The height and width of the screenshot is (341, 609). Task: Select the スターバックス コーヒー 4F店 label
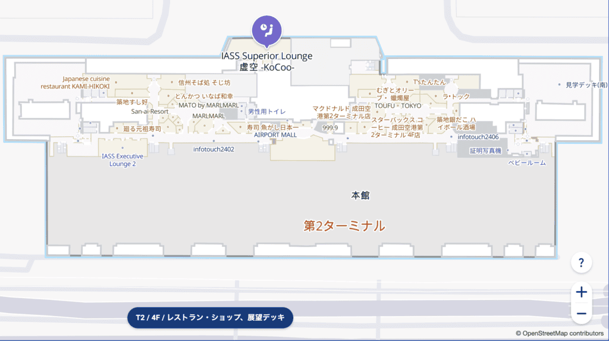pos(397,127)
